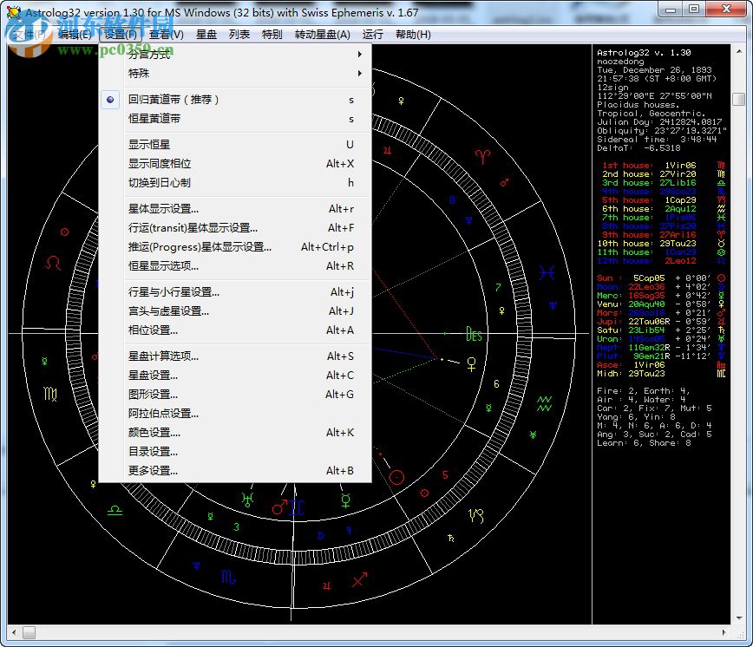Image resolution: width=753 pixels, height=647 pixels.
Task: Click the Virgo glyph beside 1st house
Action: pyautogui.click(x=720, y=166)
